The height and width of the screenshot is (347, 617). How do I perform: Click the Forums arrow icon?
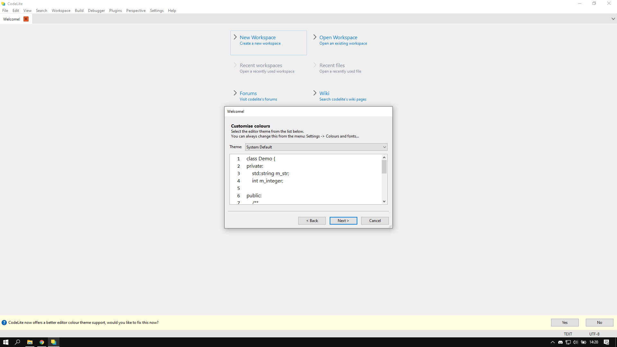235,93
